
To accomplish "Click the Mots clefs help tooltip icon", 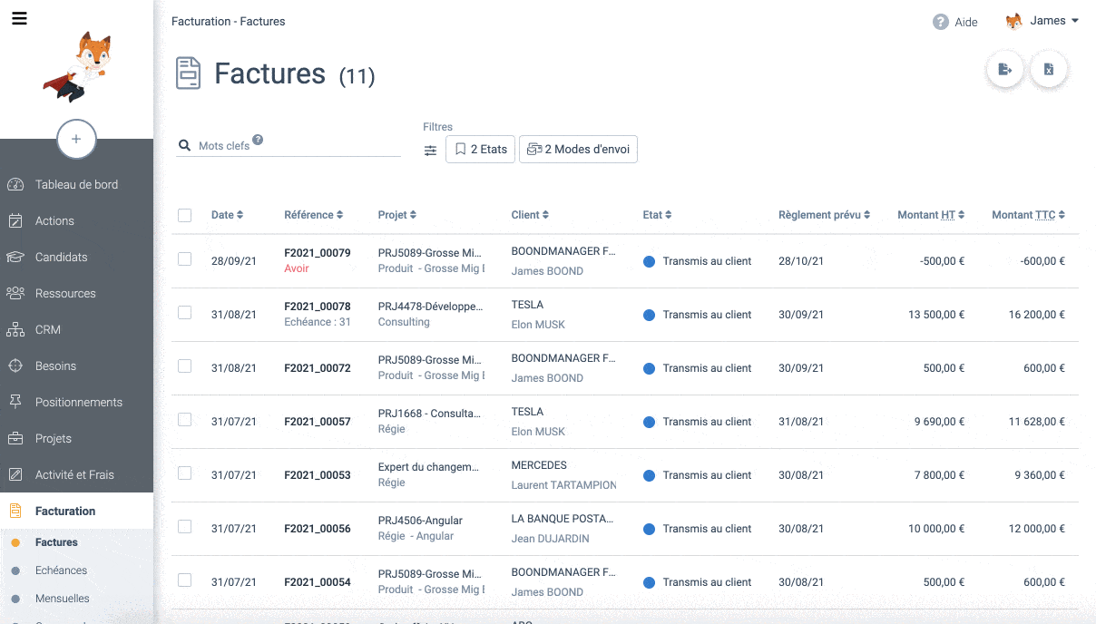I will (258, 140).
